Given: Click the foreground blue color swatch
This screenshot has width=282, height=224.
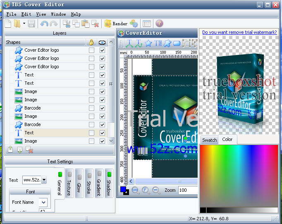Looking at the screenshot, I should point(123,189).
